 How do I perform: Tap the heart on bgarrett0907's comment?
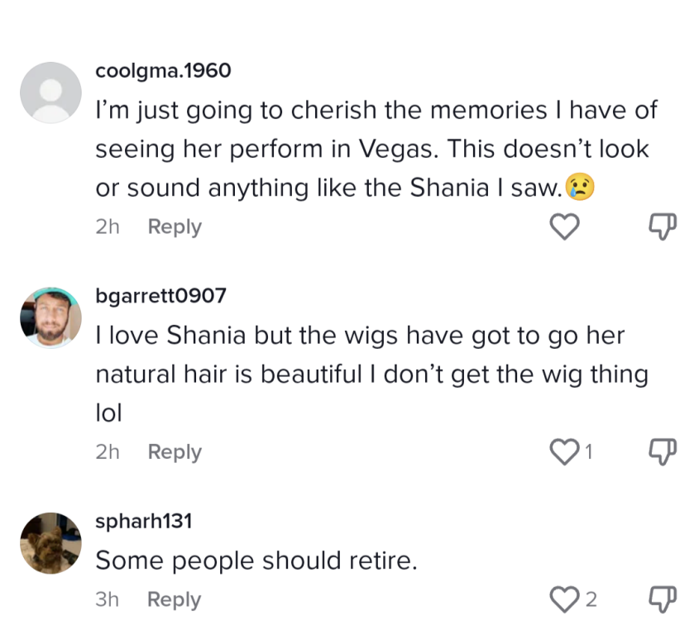pyautogui.click(x=564, y=451)
